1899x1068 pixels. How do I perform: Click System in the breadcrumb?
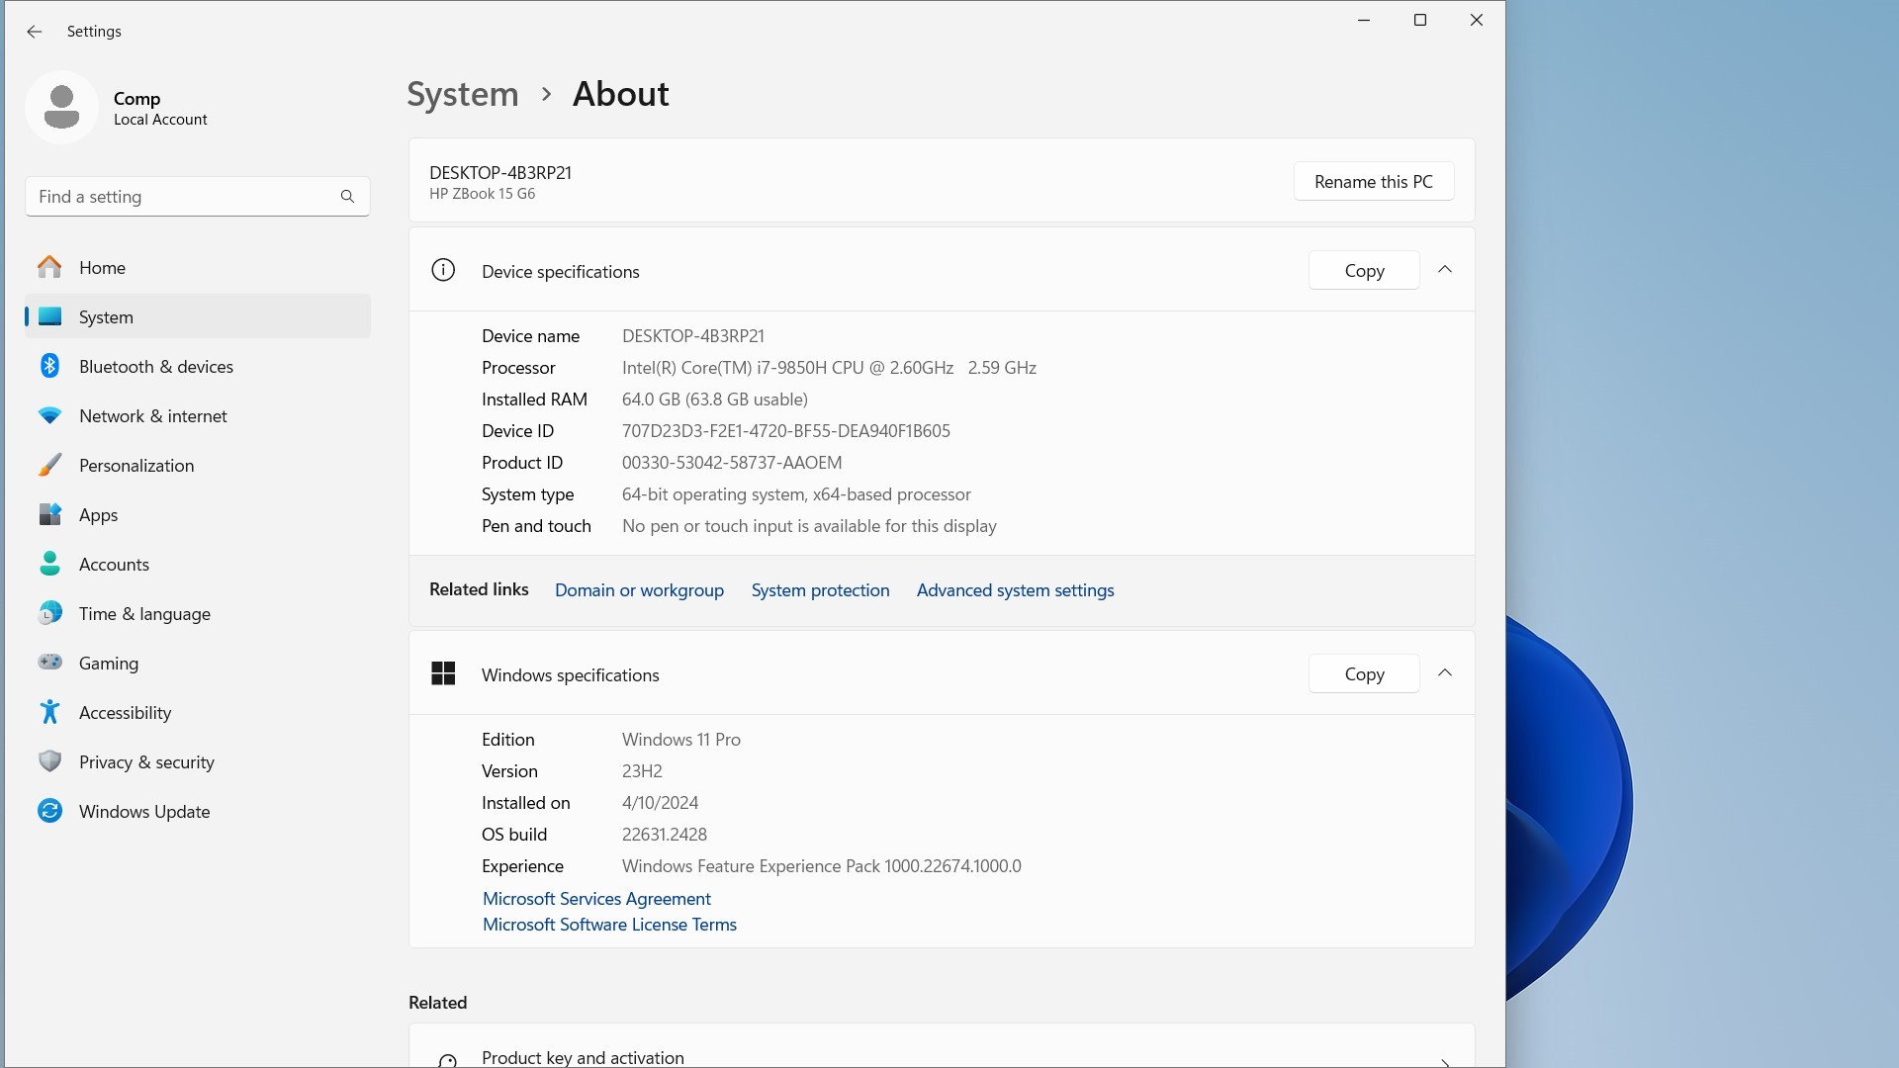click(463, 94)
